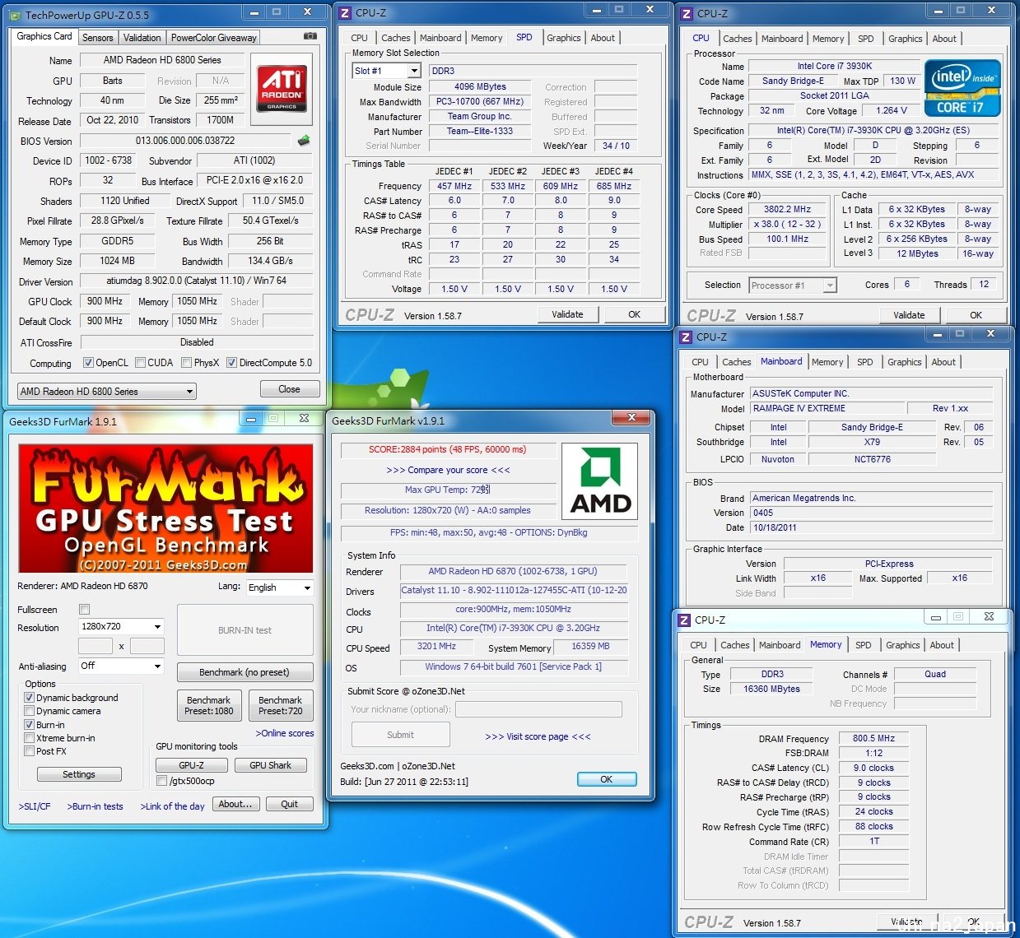1020x938 pixels.
Task: Open the Resolution 1280x720 dropdown
Action: tap(121, 627)
